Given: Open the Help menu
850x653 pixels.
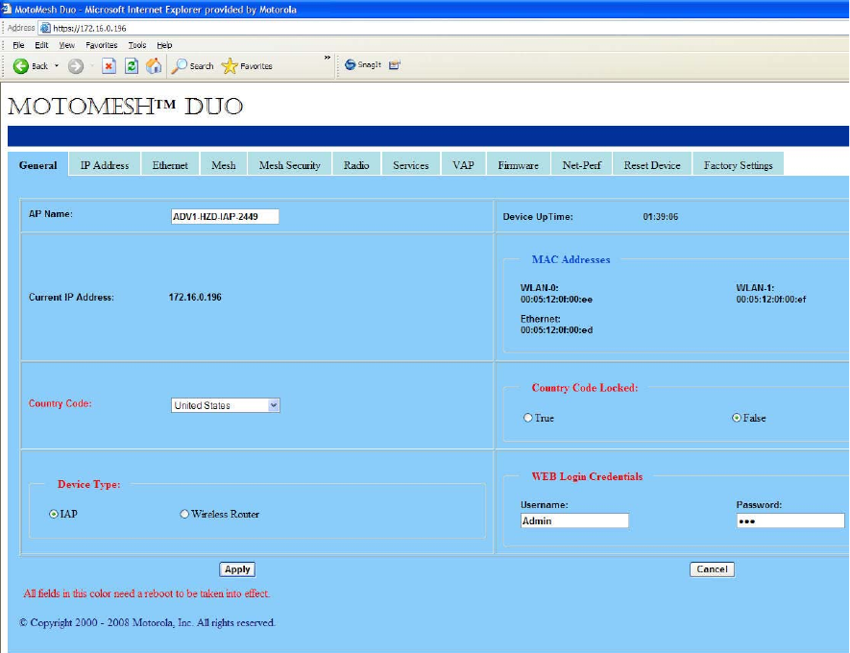Looking at the screenshot, I should click(164, 45).
